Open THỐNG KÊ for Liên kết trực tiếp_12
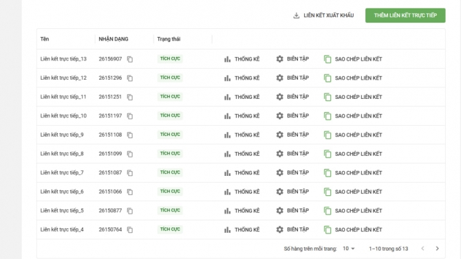Screen dimensions: 461x259 tap(242, 78)
